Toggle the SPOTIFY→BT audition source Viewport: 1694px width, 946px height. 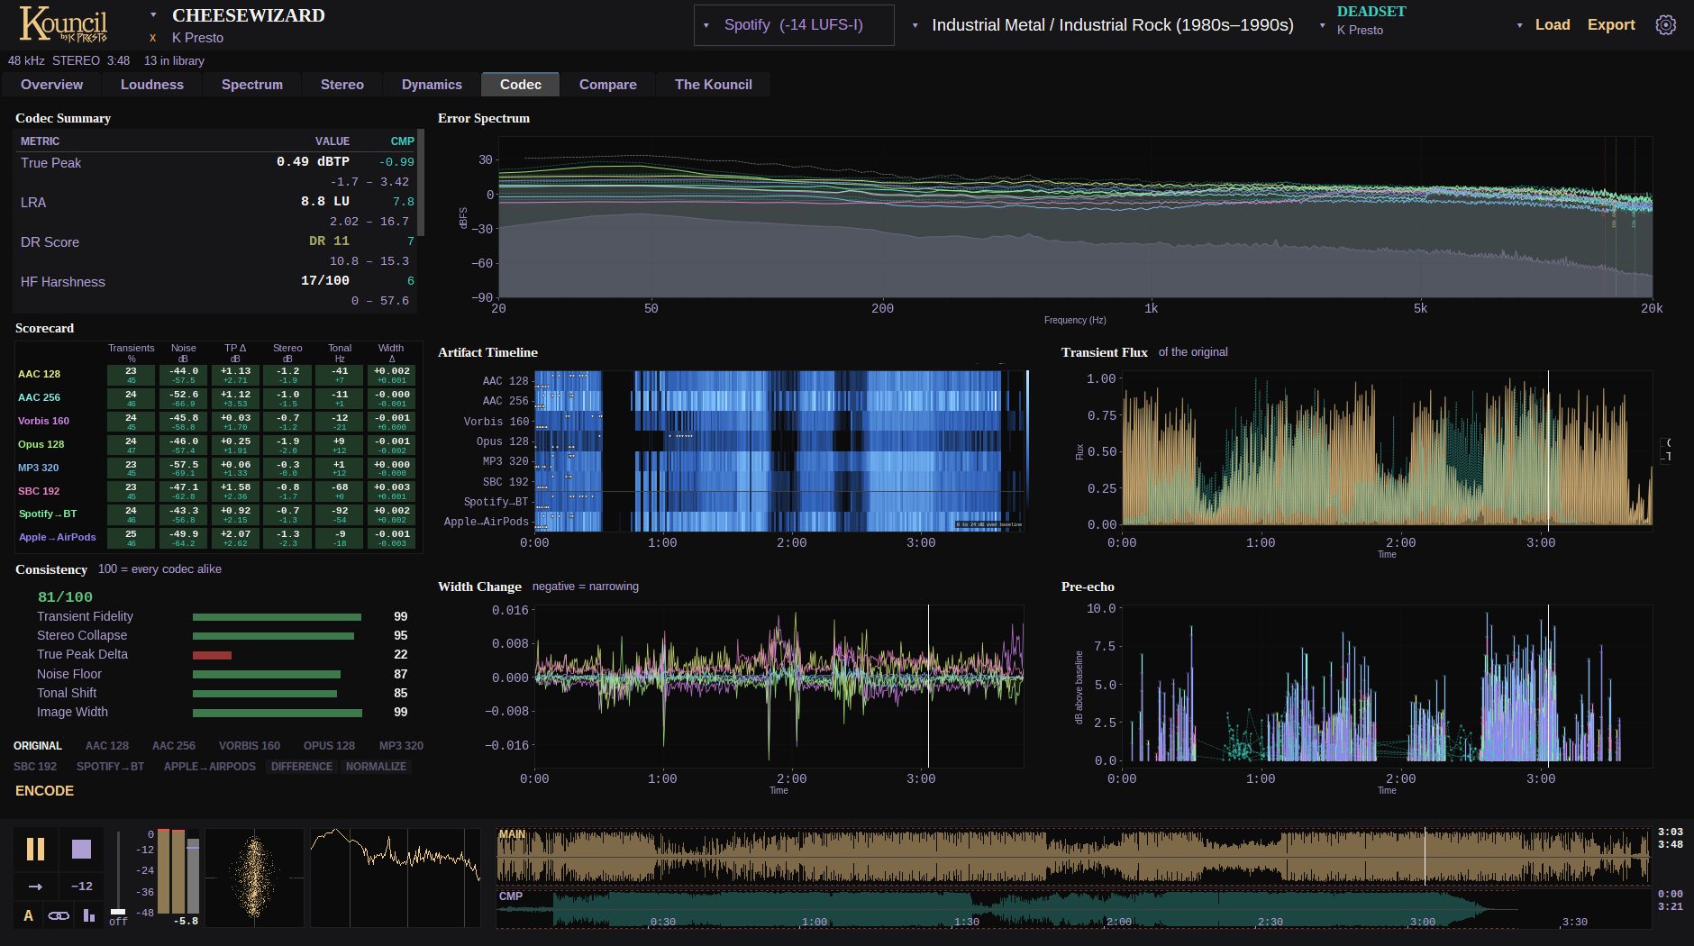pyautogui.click(x=110, y=767)
